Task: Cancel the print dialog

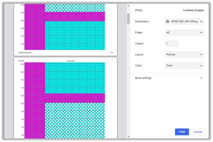Action: point(198,132)
